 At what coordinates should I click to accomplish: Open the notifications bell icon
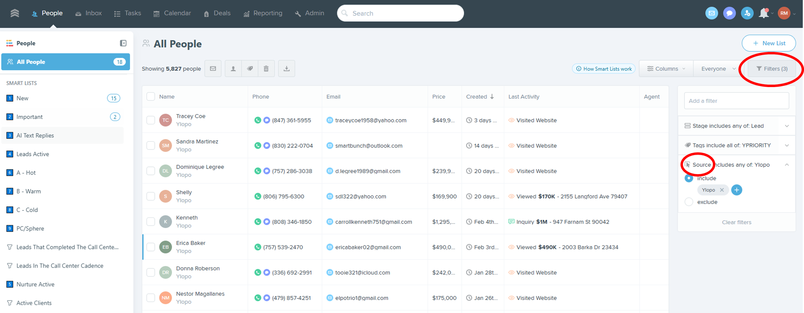coord(763,13)
